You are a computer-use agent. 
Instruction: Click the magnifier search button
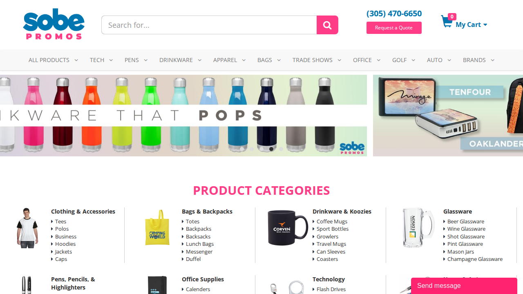pos(327,25)
